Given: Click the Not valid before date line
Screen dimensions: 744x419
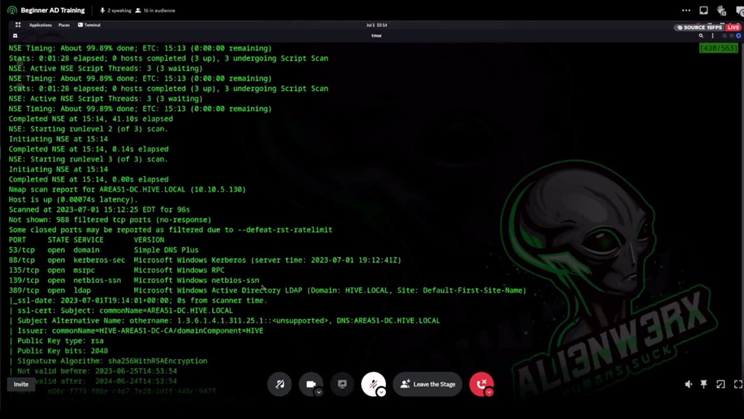Looking at the screenshot, I should point(93,371).
